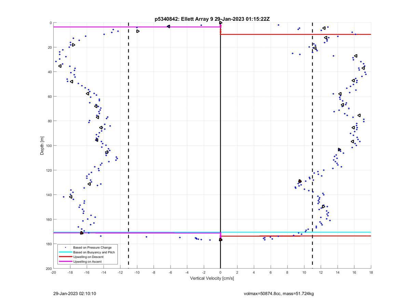Click depth-axis tick label "20"
410x302 pixels.
coord(50,47)
